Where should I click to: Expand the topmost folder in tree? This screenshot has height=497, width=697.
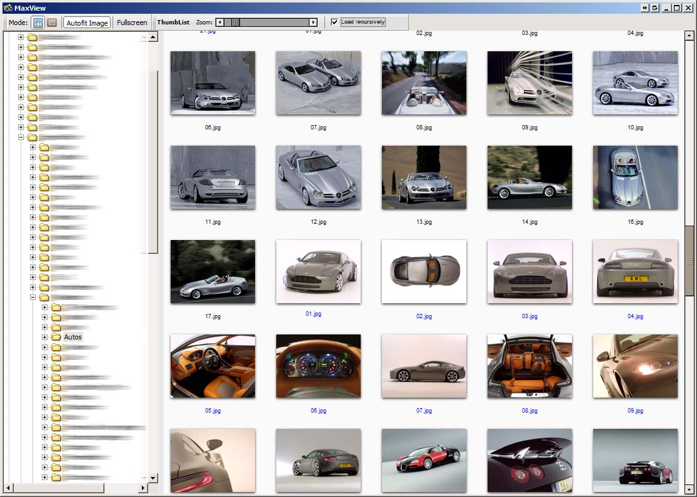pyautogui.click(x=21, y=37)
